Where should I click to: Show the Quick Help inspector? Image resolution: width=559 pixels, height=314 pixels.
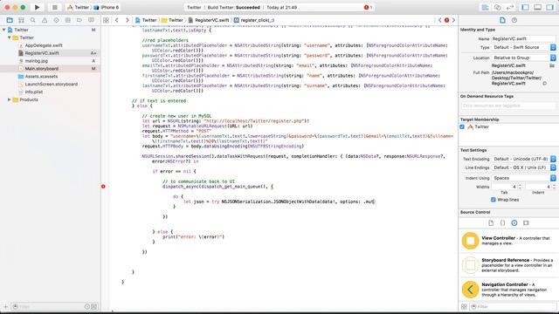(x=514, y=20)
